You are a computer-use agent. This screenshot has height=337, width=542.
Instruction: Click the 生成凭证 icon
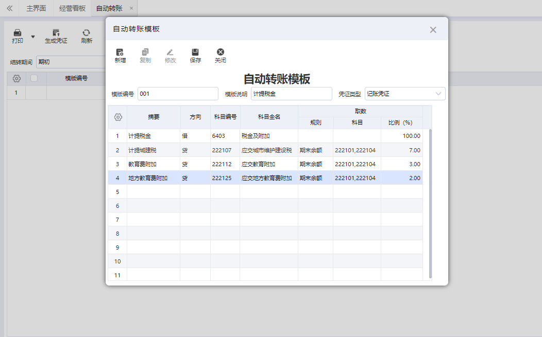tap(56, 35)
